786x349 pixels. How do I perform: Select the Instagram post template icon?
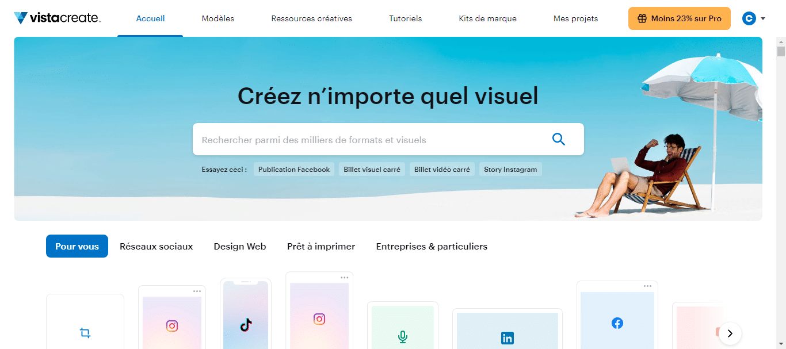click(x=171, y=325)
